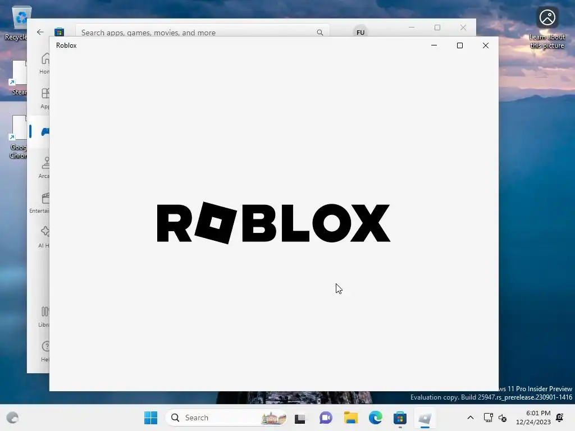
Task: Switch to Microsoft Store on taskbar
Action: click(400, 418)
